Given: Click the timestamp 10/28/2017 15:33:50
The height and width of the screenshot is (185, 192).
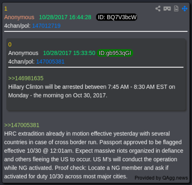Looking at the screenshot, I should (69, 53).
